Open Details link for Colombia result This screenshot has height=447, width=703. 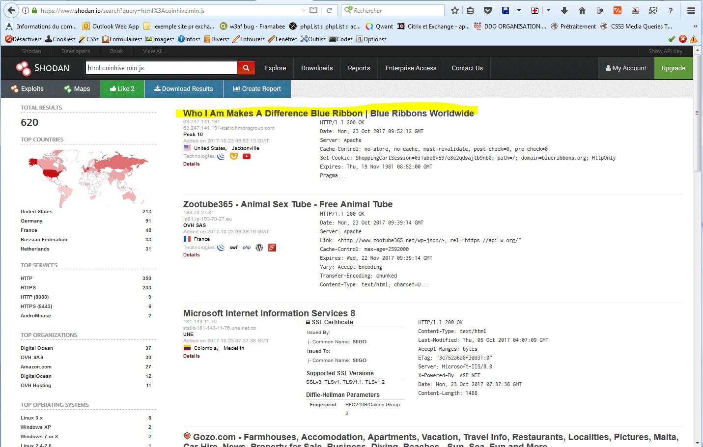coord(191,356)
